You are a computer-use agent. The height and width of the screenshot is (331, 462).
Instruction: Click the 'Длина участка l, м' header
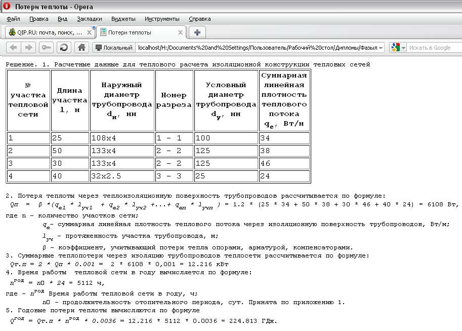[70, 100]
